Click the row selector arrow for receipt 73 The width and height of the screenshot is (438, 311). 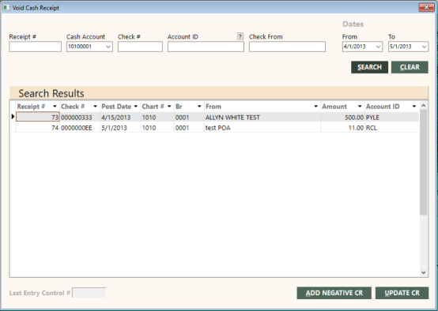coord(13,117)
